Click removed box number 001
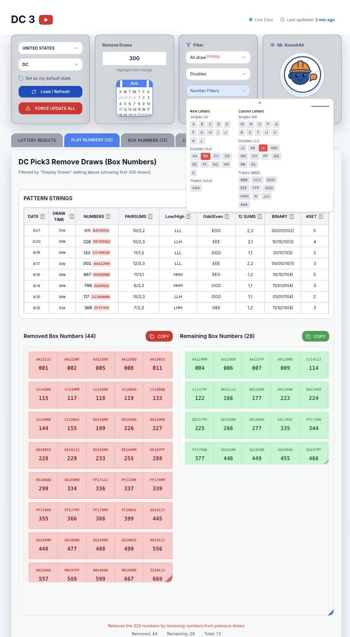This screenshot has height=637, width=350. (43, 365)
